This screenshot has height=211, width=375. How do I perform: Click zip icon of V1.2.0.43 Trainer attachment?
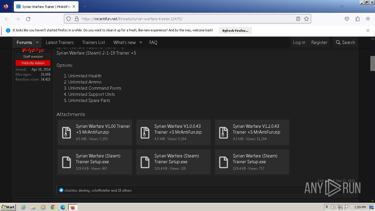tap(224, 132)
